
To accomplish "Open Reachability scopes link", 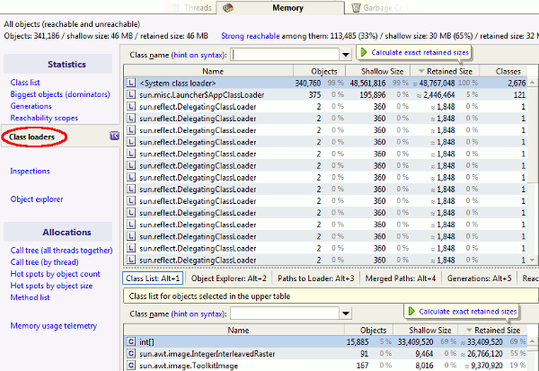I will (x=44, y=118).
